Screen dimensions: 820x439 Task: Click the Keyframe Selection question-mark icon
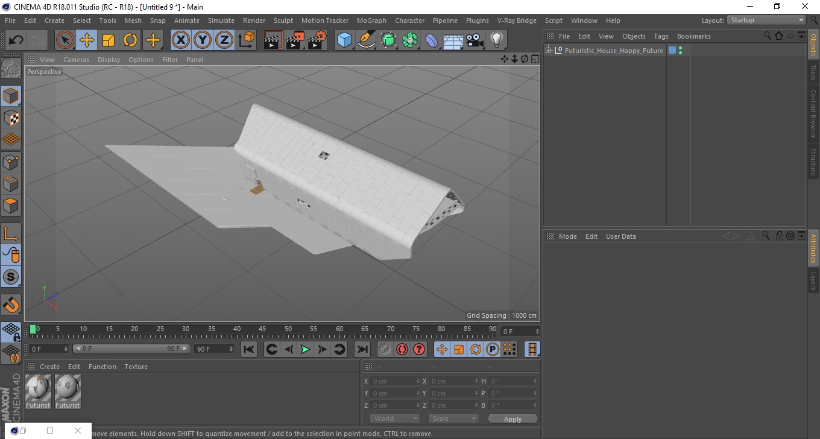419,349
